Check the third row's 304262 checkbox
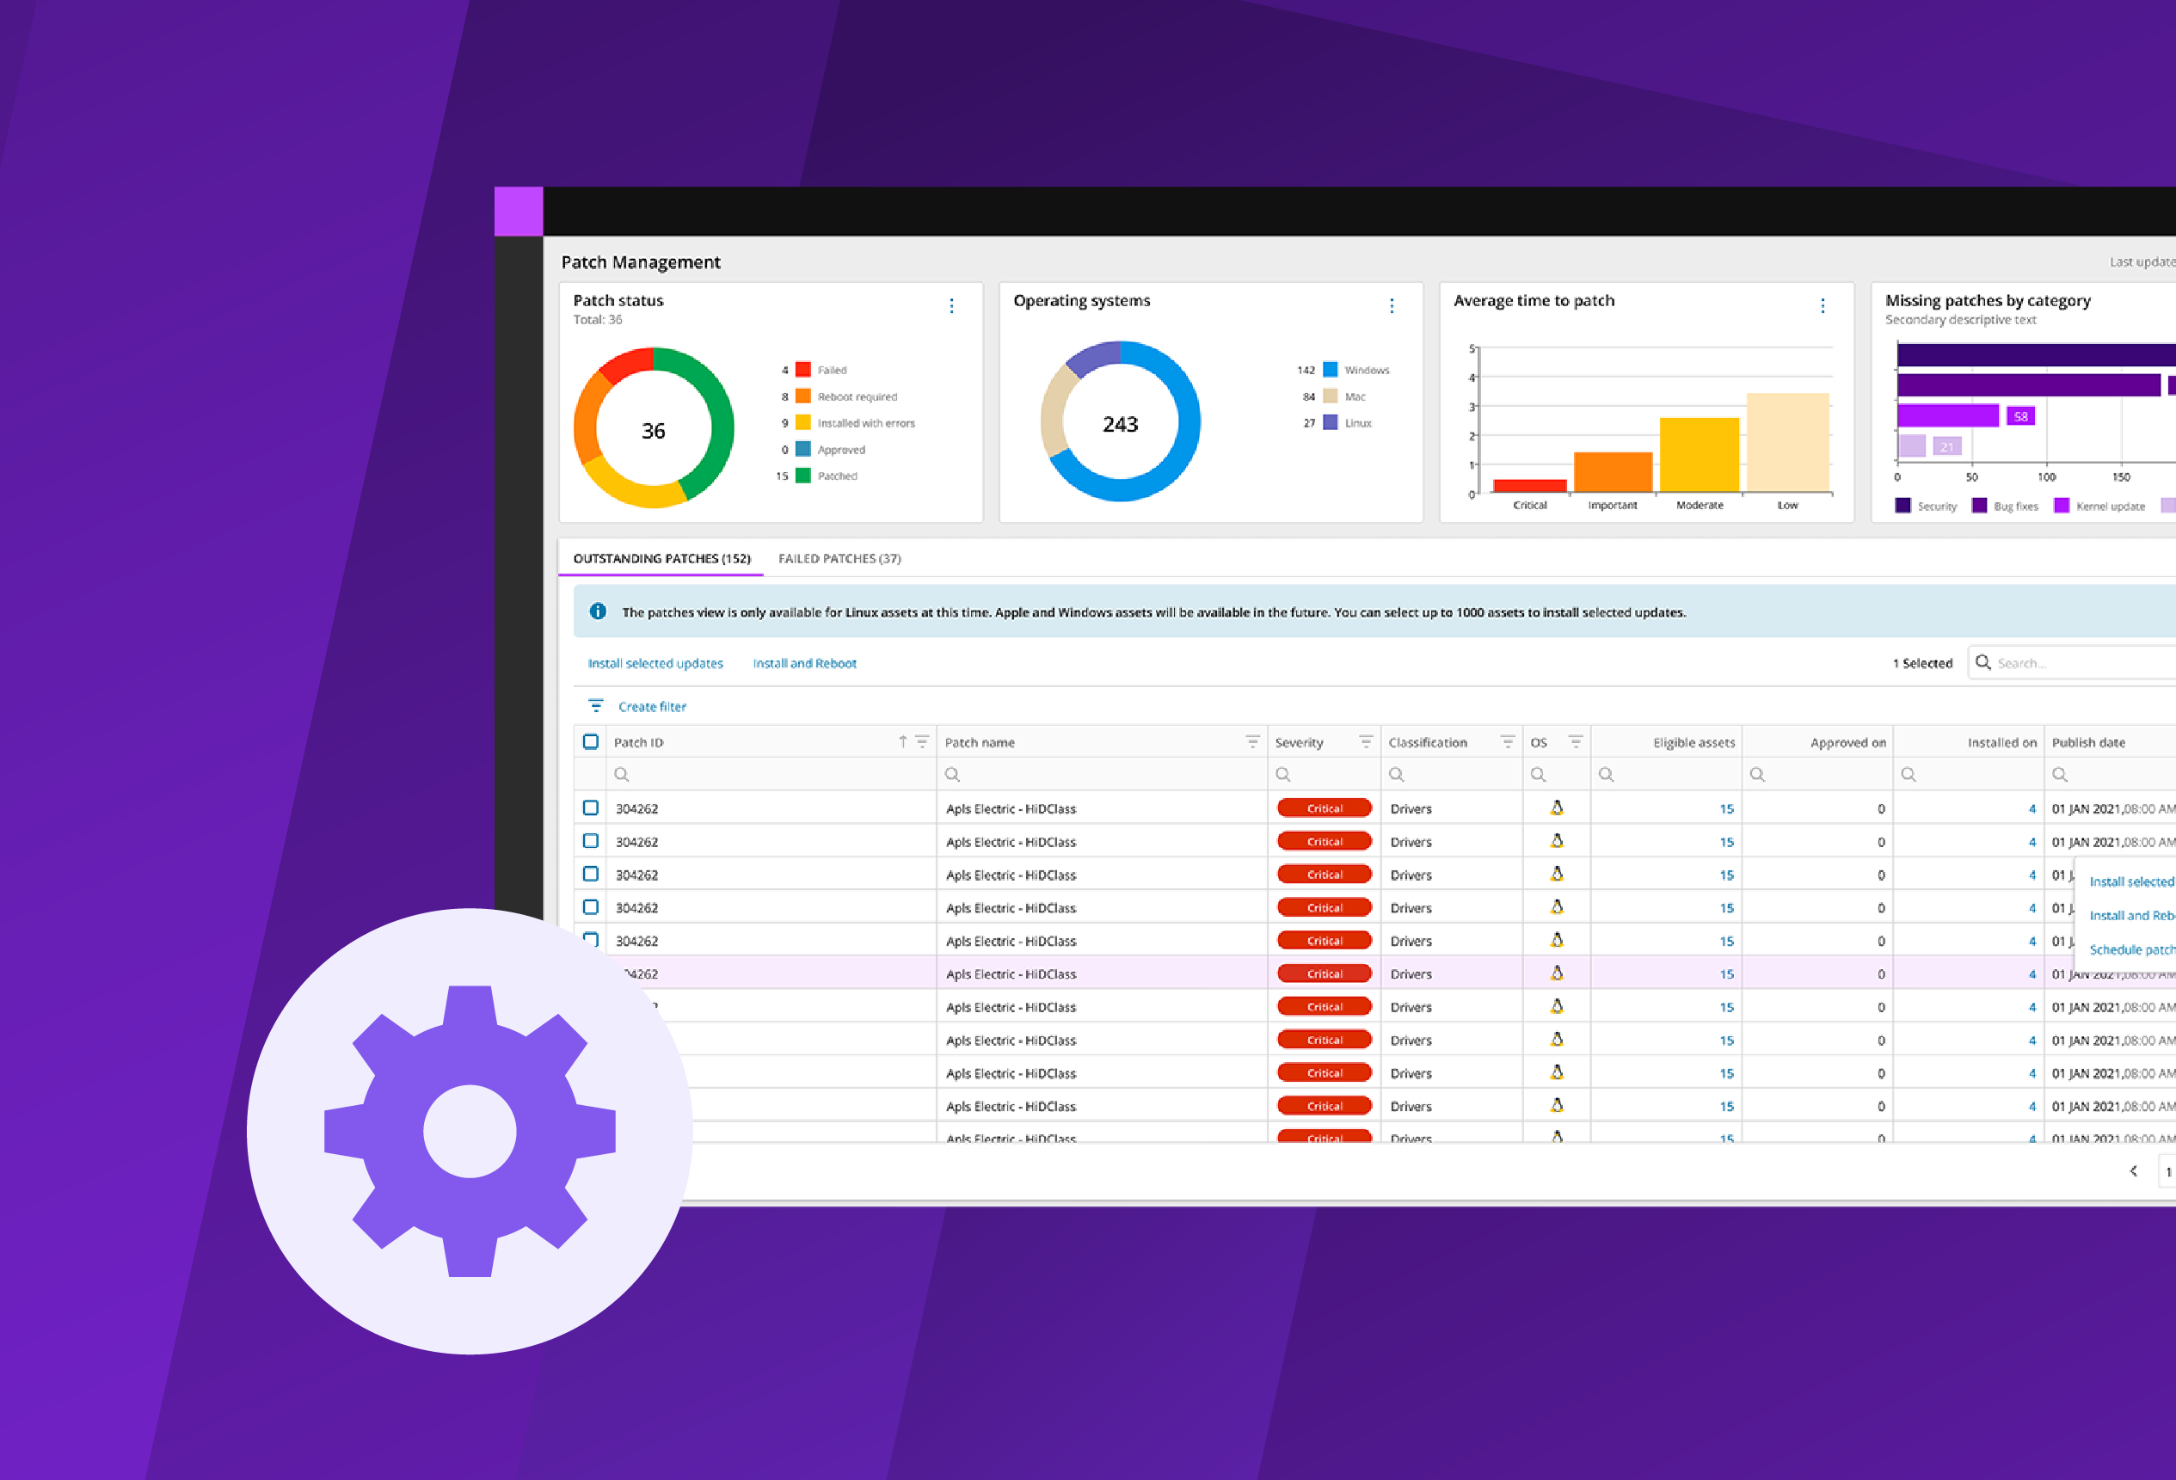The width and height of the screenshot is (2176, 1480). coord(591,874)
